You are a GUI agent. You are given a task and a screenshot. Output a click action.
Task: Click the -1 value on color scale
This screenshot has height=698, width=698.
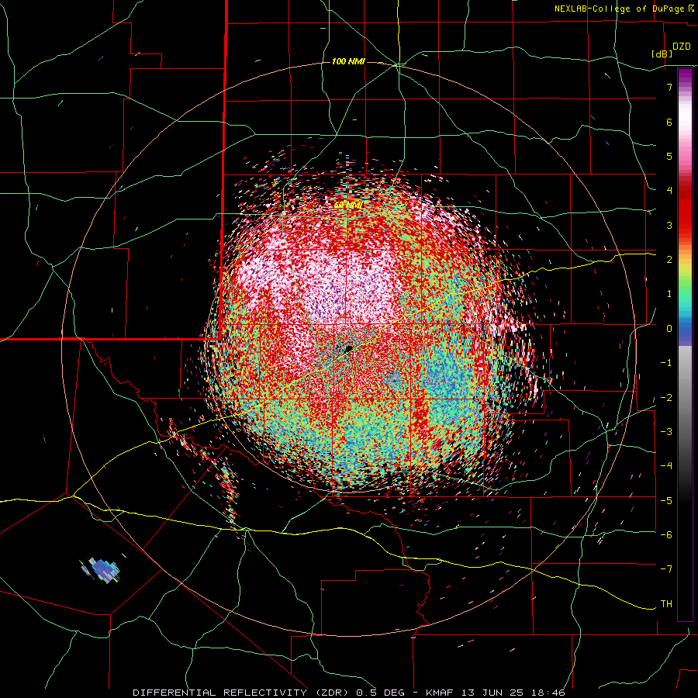tap(666, 363)
